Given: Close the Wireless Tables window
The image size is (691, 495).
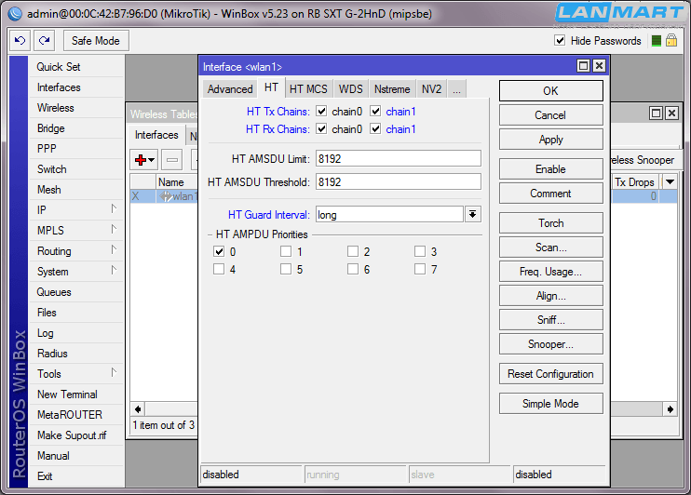Looking at the screenshot, I should pos(671,114).
